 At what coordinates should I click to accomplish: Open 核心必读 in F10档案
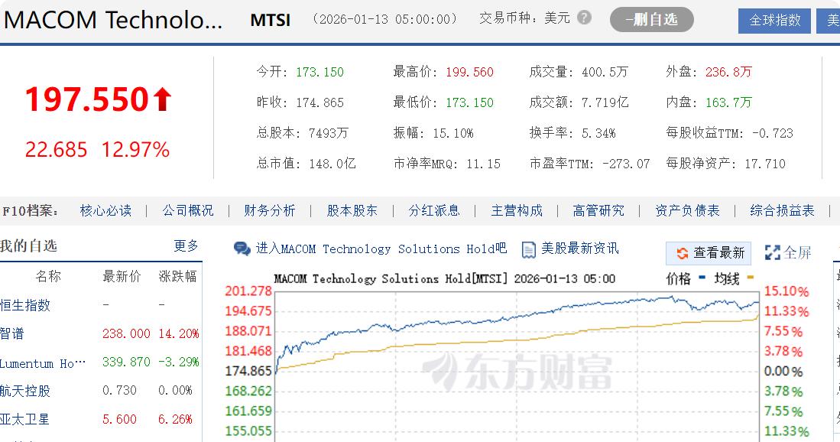[105, 210]
